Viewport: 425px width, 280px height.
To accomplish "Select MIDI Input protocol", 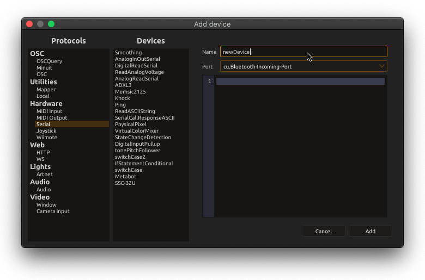I will point(50,111).
